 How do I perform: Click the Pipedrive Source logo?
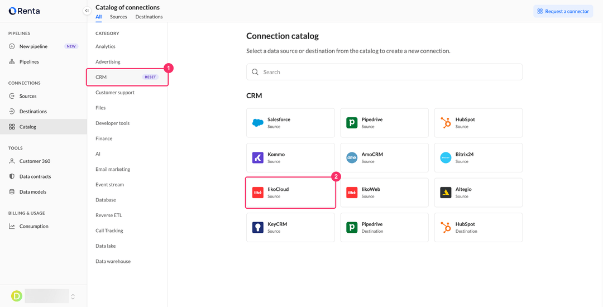[352, 123]
